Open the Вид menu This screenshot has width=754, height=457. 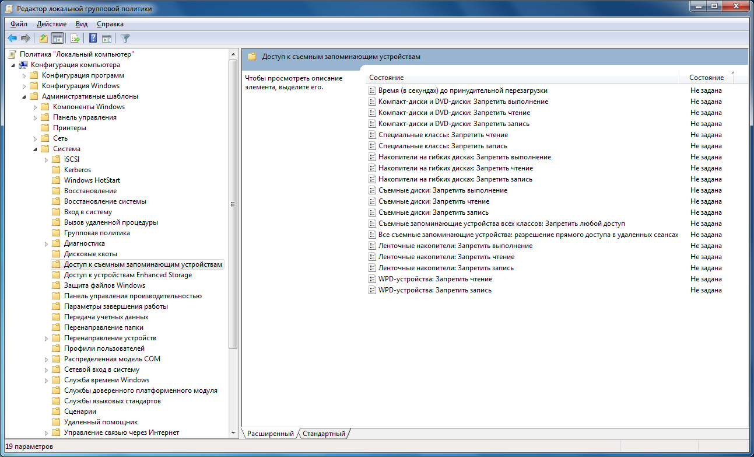coord(82,24)
